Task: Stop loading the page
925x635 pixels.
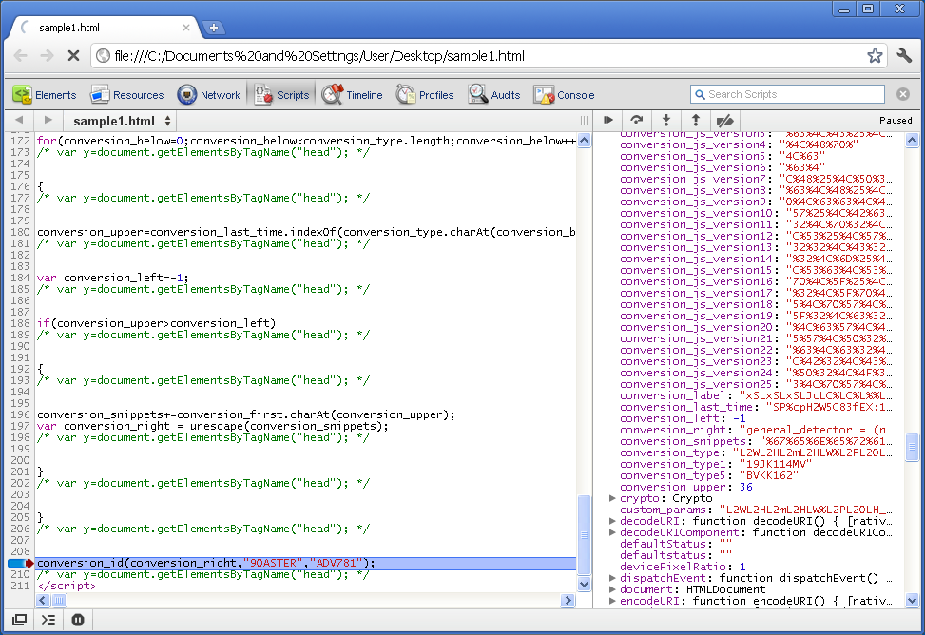Action: 73,56
